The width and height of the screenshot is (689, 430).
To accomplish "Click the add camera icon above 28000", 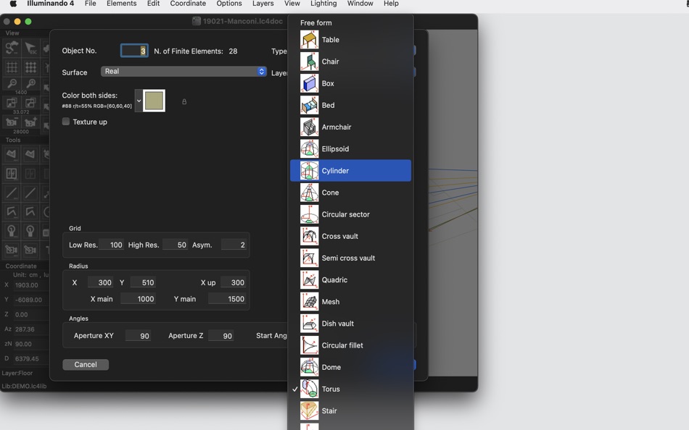I will [30, 122].
